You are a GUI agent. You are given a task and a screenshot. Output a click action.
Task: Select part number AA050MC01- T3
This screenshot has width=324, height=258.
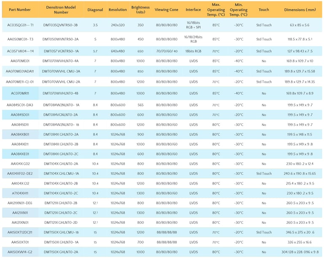(x=20, y=39)
